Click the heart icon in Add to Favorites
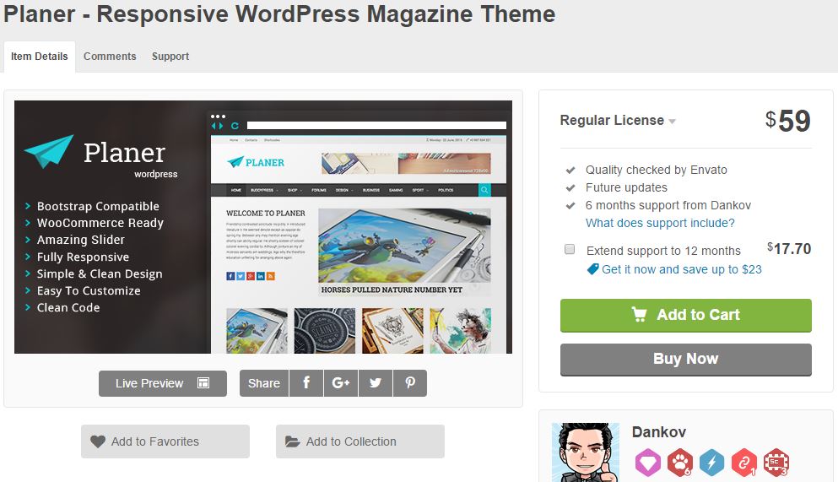Viewport: 838px width, 482px height. click(x=98, y=441)
